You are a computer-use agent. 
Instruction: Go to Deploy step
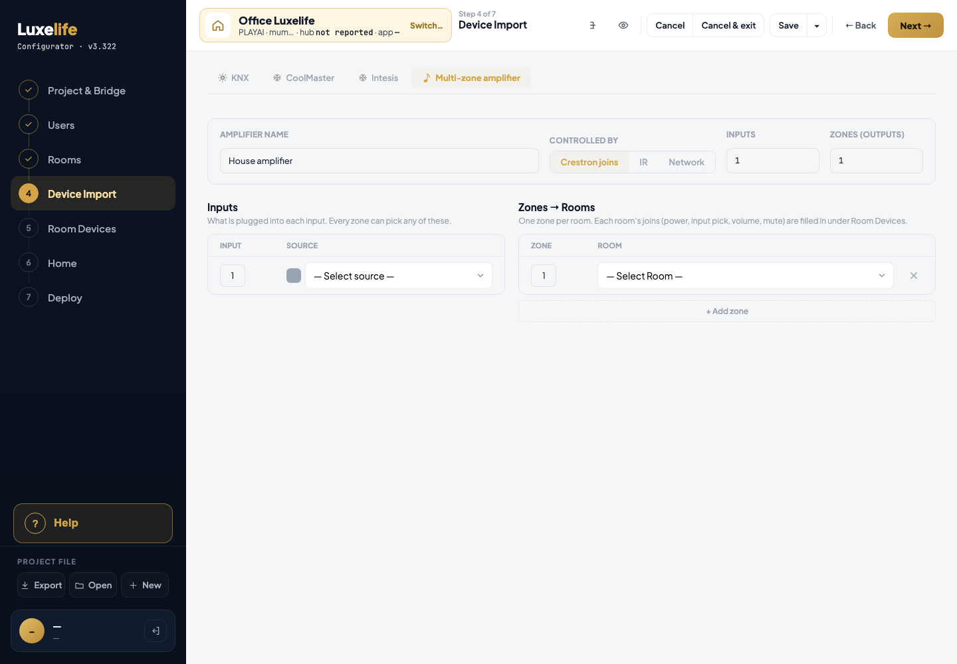tap(93, 297)
